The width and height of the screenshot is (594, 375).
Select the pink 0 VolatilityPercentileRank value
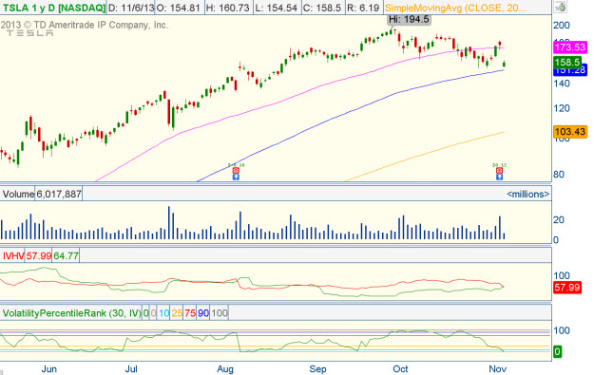point(153,313)
